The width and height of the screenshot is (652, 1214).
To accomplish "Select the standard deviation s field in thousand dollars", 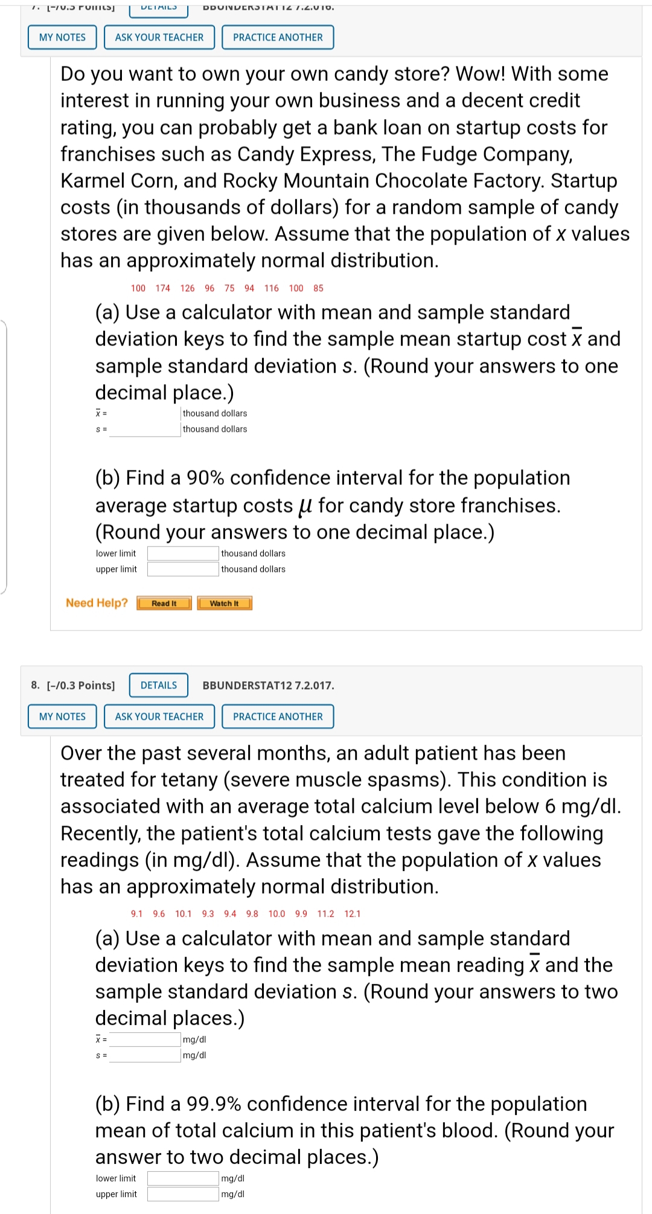I will 145,429.
